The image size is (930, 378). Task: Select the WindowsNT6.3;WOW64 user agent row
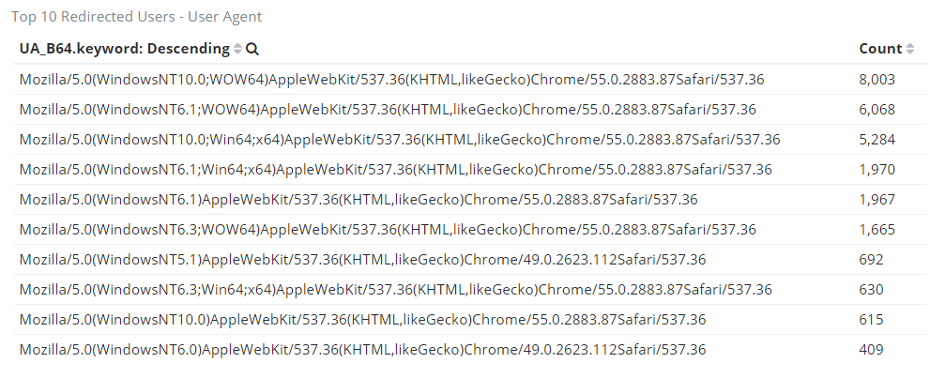[471, 230]
